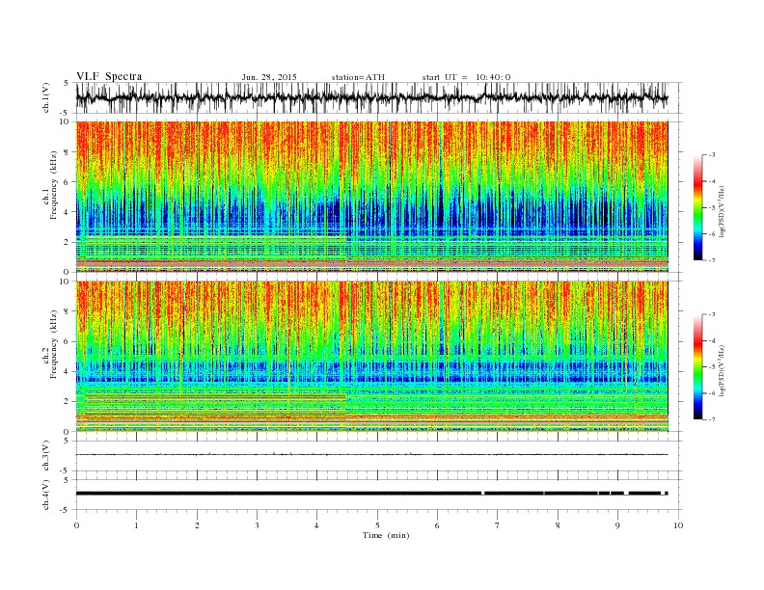Image resolution: width=764 pixels, height=590 pixels.
Task: Click the ch.1 waveform trace panel
Action: [379, 97]
